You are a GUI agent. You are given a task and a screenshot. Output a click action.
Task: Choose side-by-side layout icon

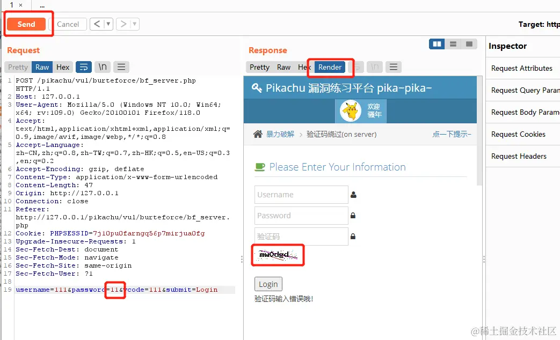[437, 44]
